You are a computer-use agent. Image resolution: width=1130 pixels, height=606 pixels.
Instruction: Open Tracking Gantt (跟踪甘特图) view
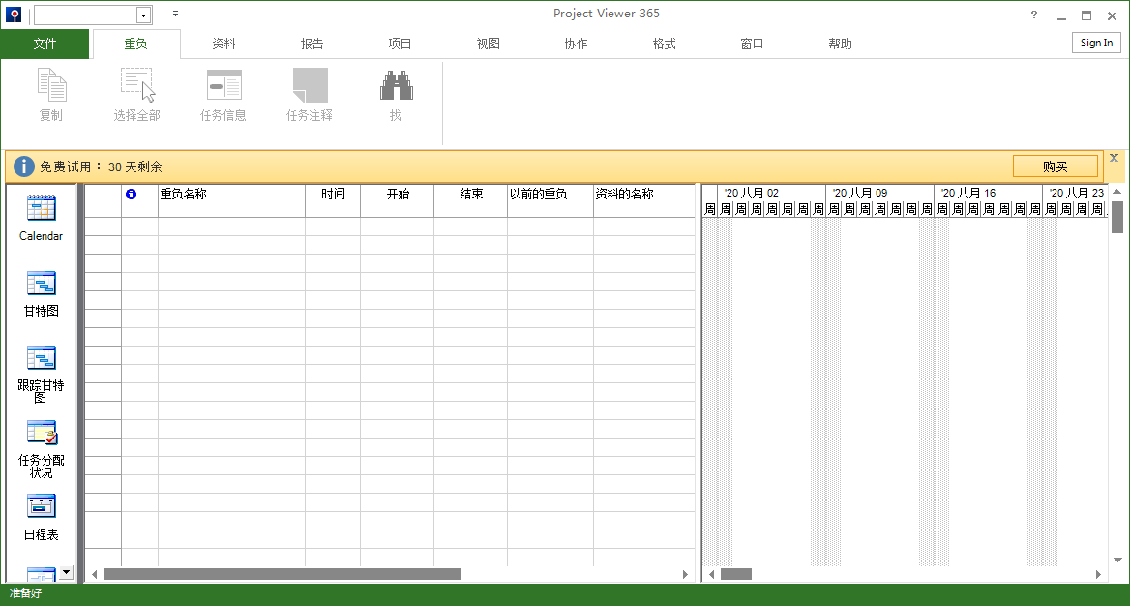41,358
